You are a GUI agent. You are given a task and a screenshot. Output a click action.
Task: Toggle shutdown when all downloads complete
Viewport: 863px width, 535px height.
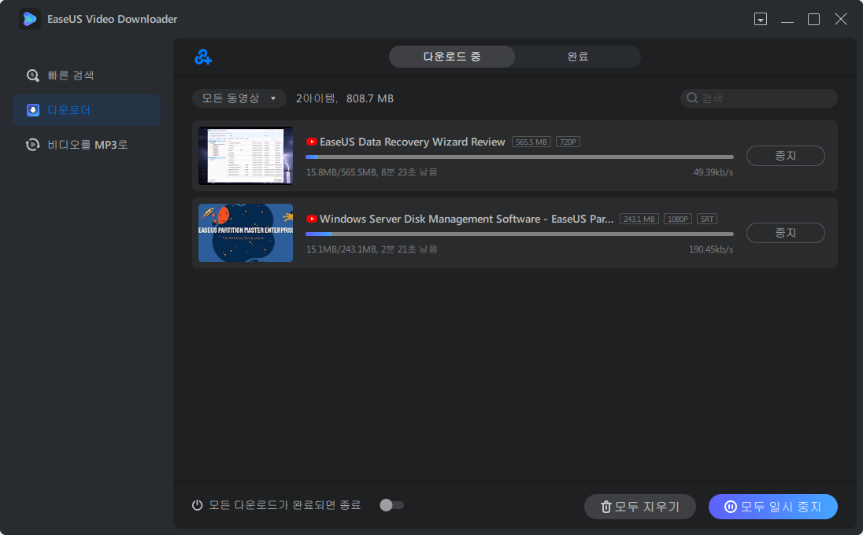tap(391, 505)
